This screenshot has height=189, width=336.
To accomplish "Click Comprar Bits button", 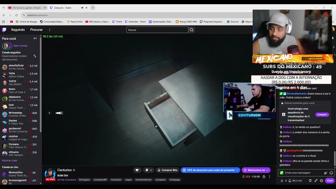I will click(x=167, y=170).
